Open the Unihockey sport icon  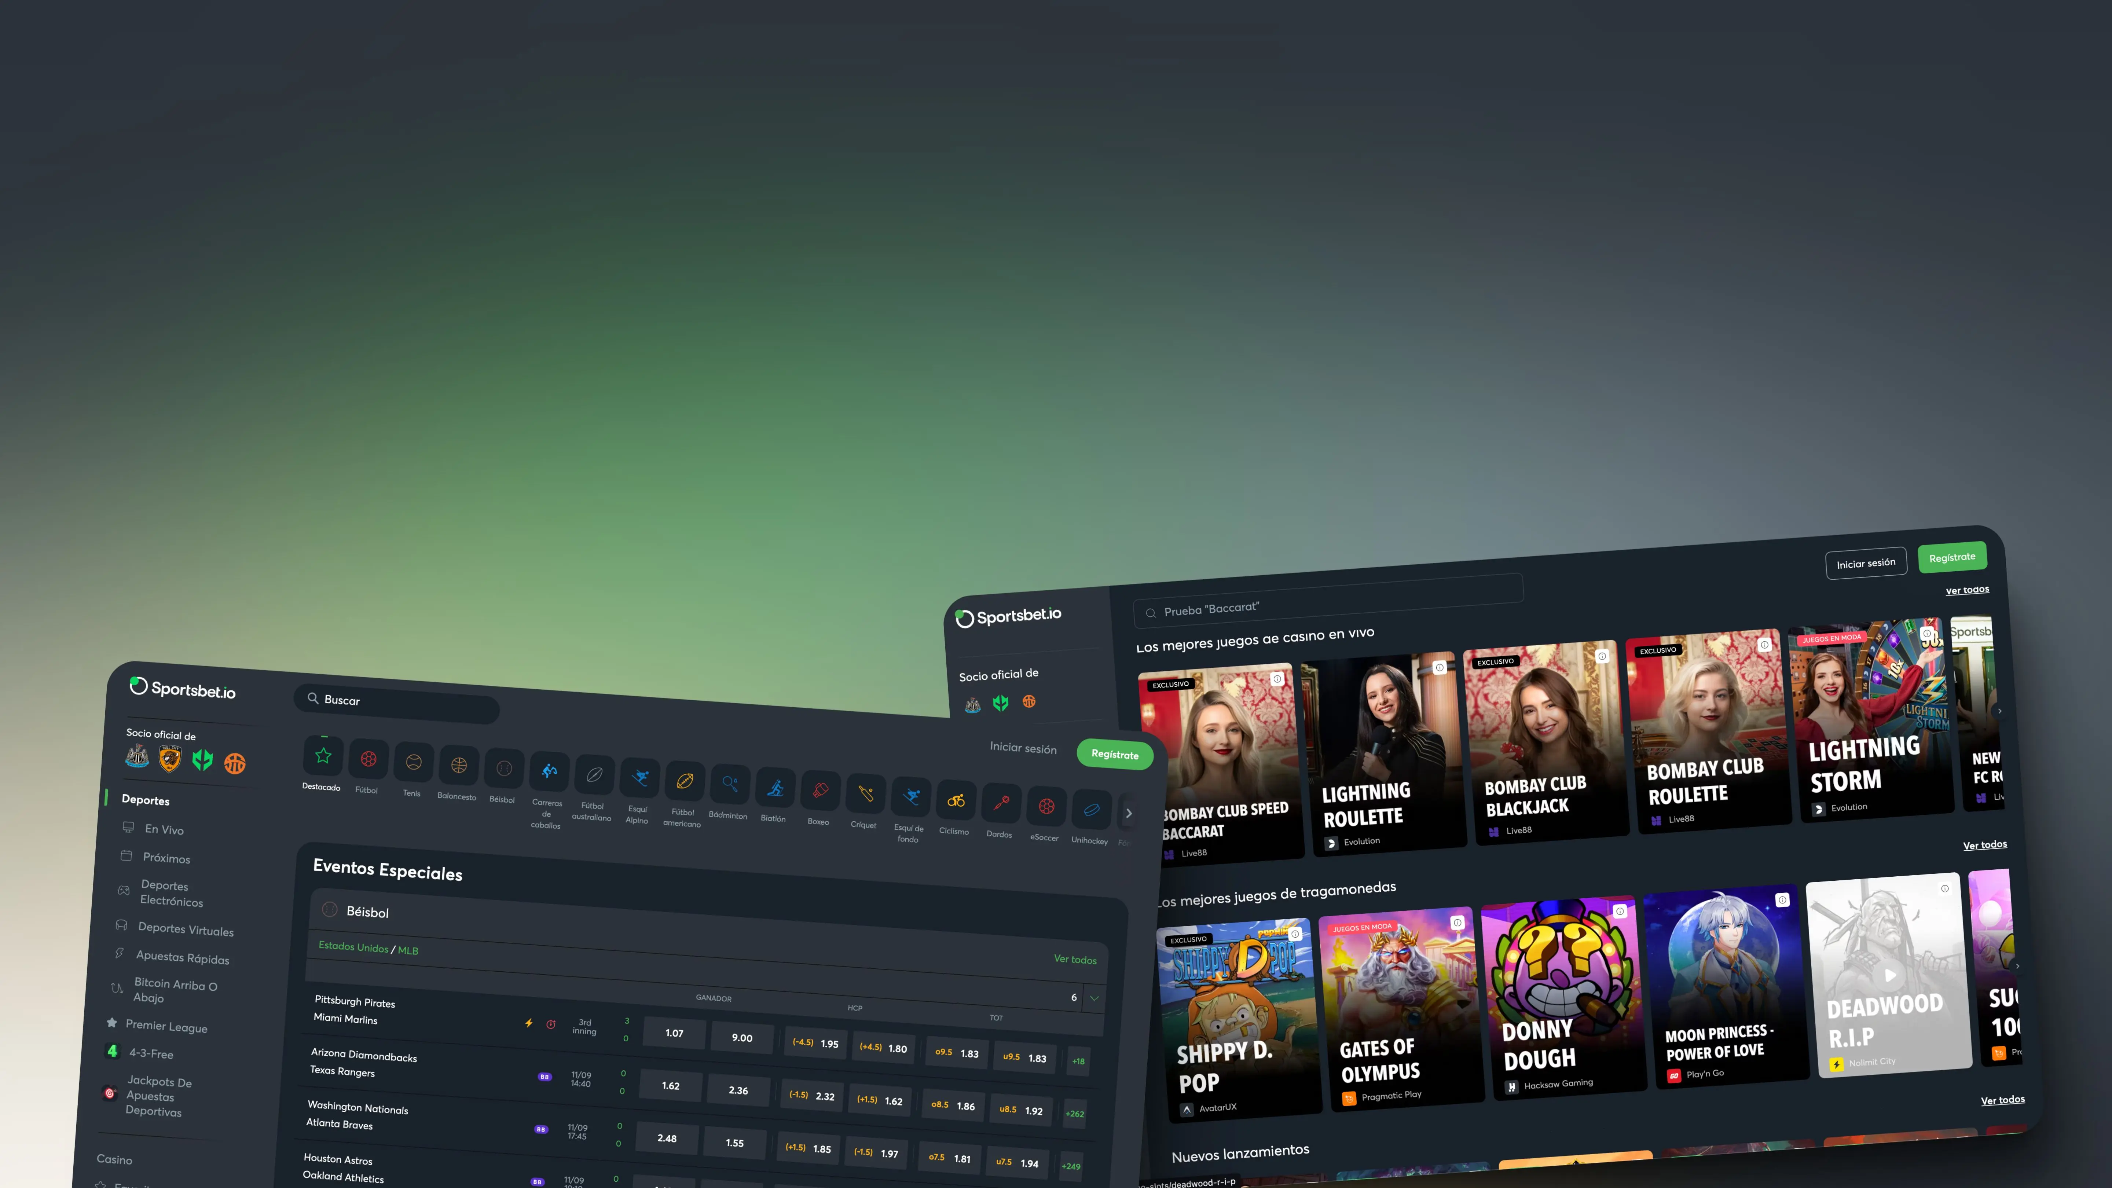point(1091,810)
